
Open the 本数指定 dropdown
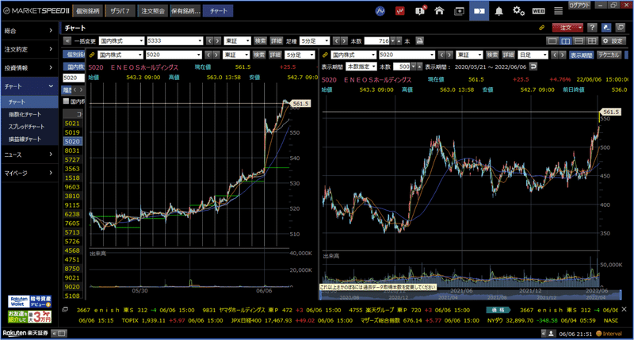(x=361, y=67)
